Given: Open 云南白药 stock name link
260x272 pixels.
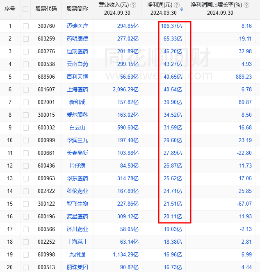Looking at the screenshot, I should click(77, 64).
